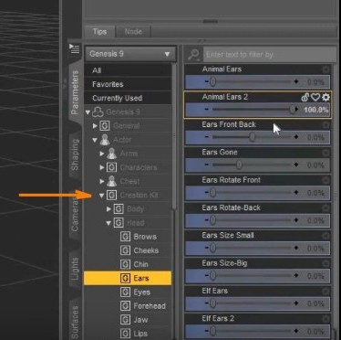This screenshot has height=340, width=341.
Task: Expand the Characters tree node
Action: coord(102,167)
